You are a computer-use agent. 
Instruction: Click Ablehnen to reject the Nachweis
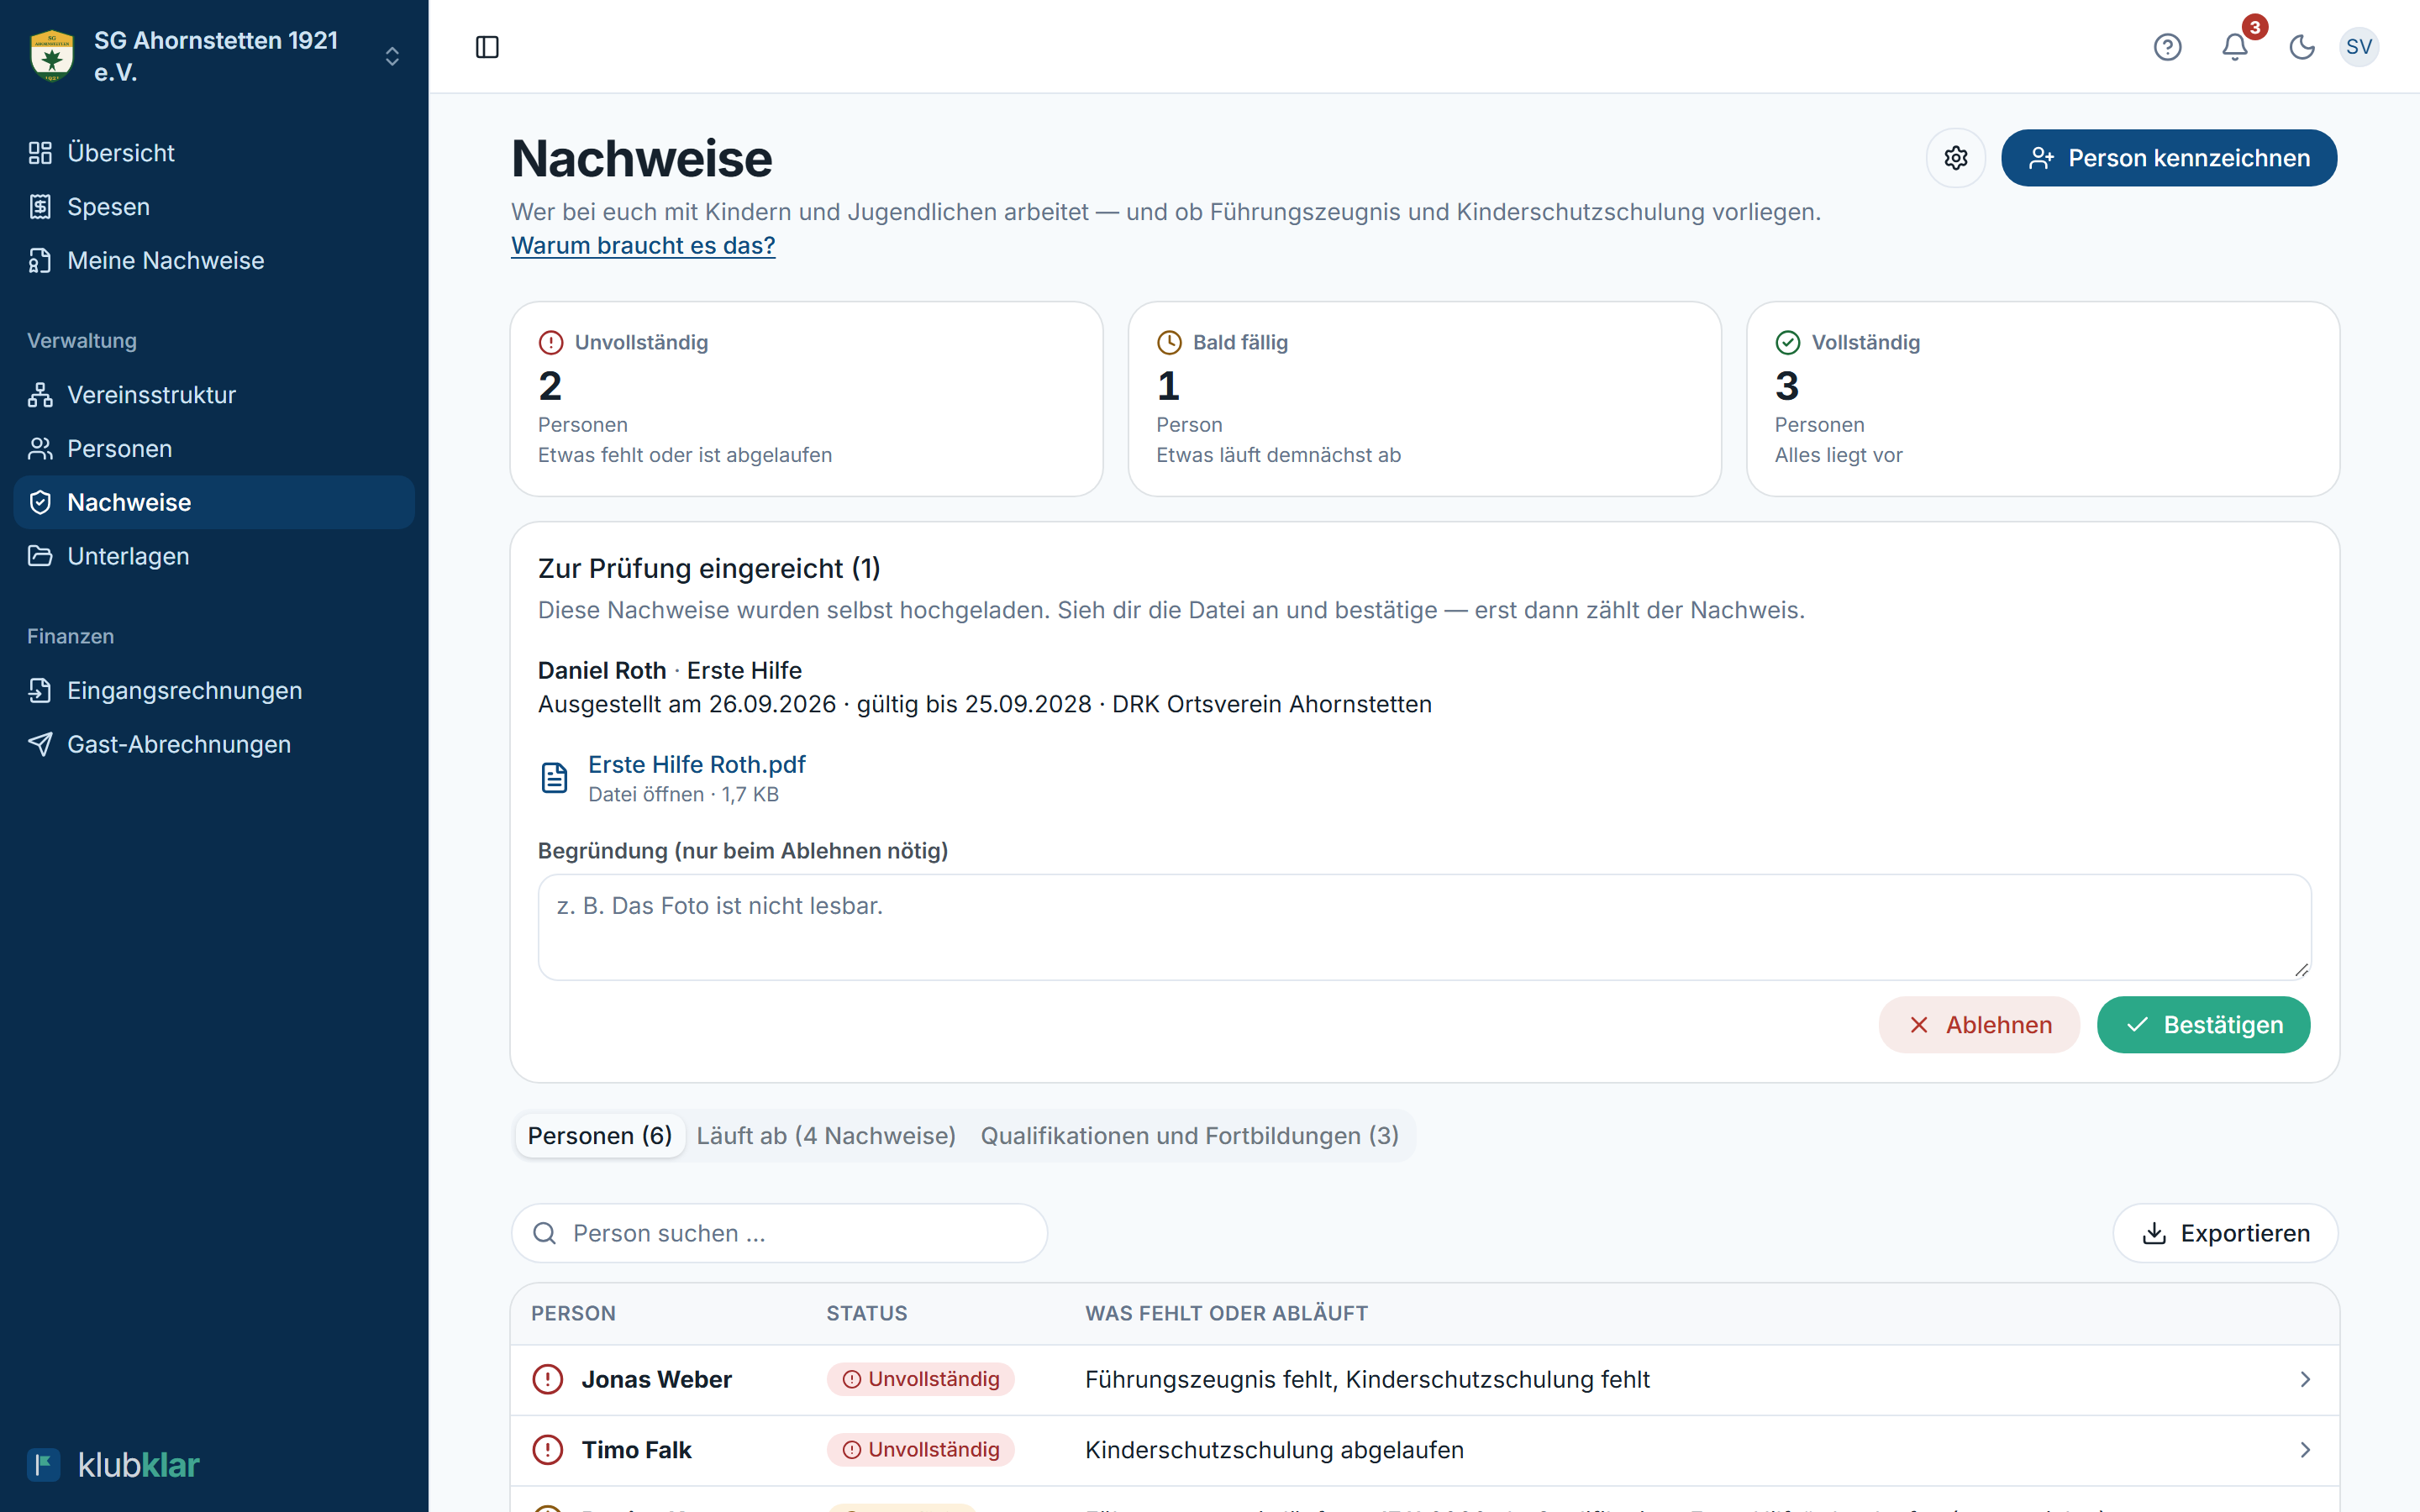[1979, 1025]
